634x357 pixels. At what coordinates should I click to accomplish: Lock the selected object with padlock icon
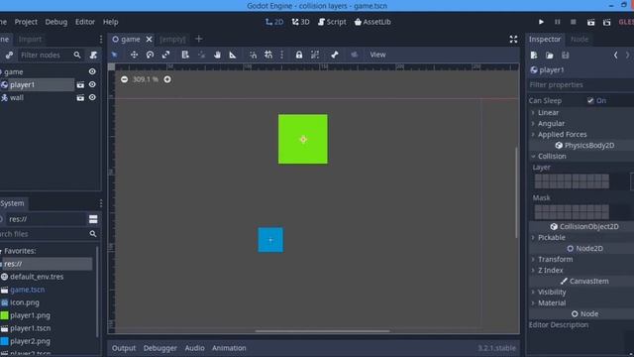click(x=299, y=55)
